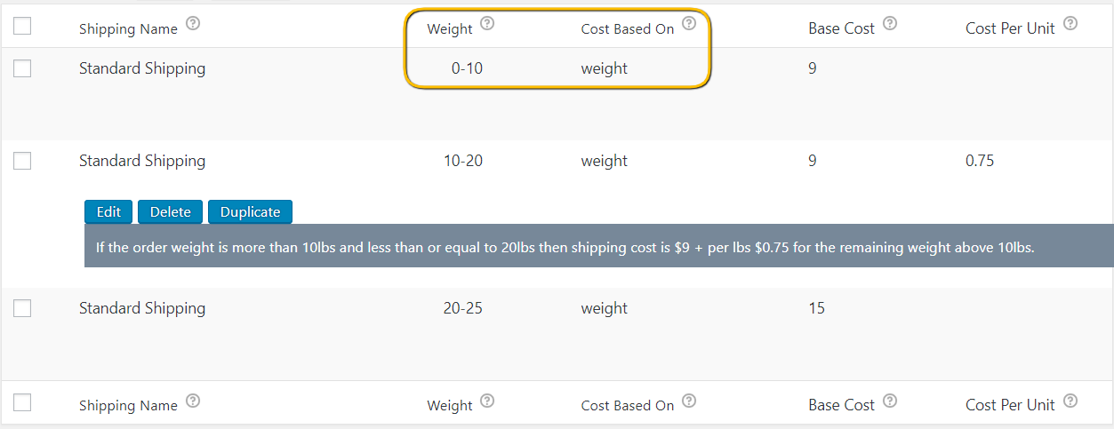Click the top Shipping Name column header
The width and height of the screenshot is (1114, 429).
pos(128,28)
